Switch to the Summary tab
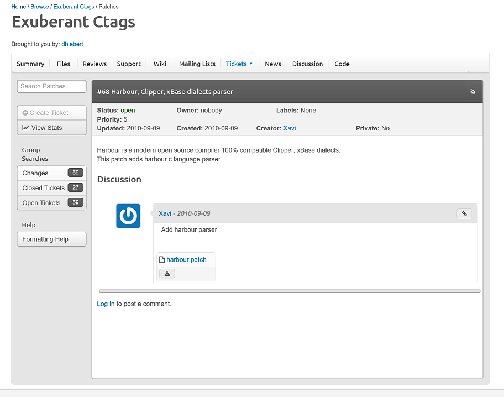 point(30,64)
